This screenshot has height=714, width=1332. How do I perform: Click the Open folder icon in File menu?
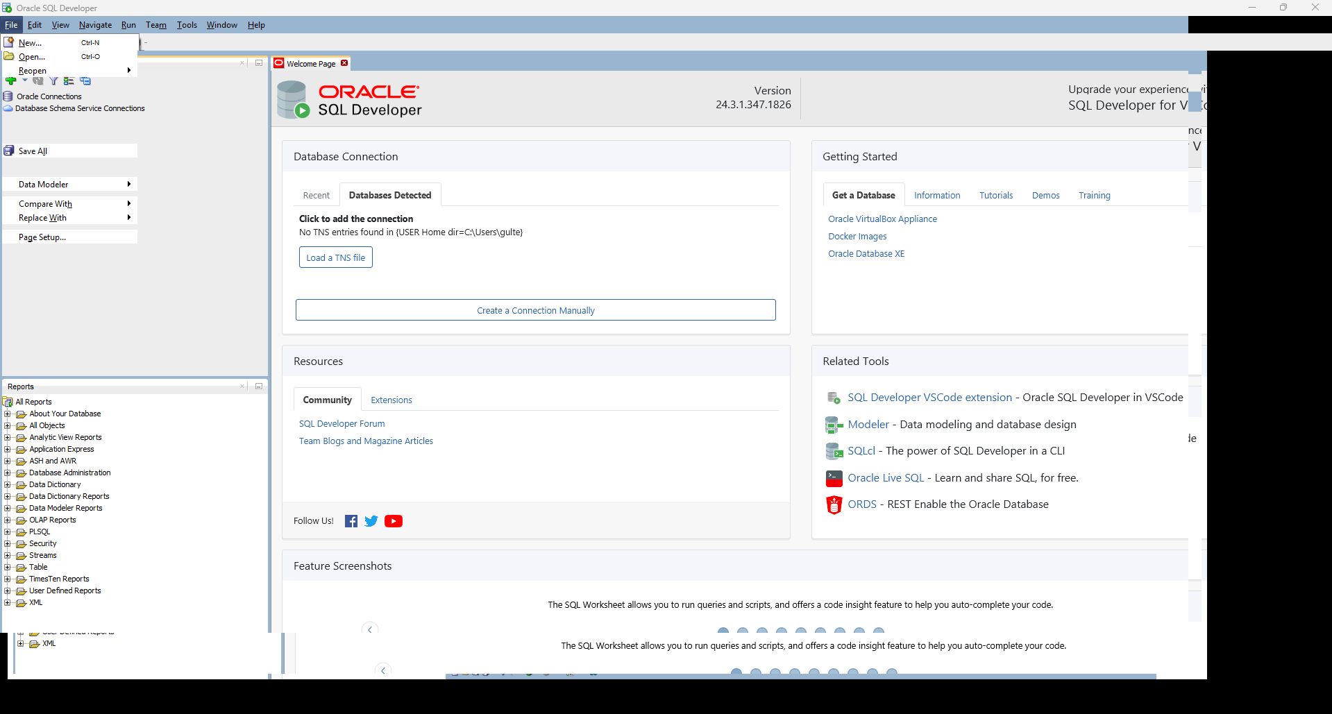pyautogui.click(x=9, y=56)
